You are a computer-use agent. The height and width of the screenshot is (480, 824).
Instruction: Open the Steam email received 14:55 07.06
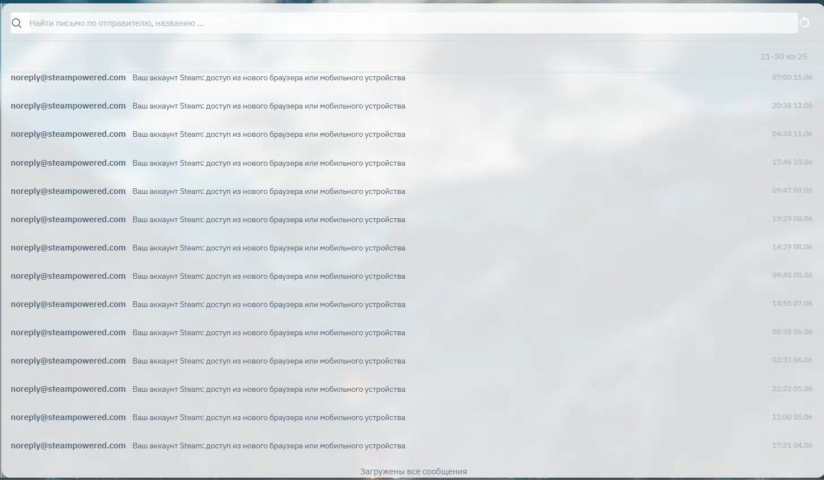(411, 304)
